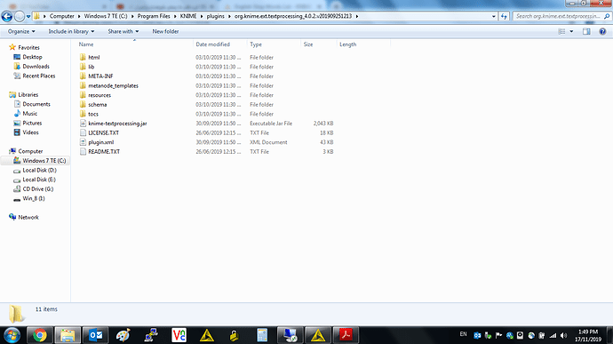Image resolution: width=613 pixels, height=344 pixels.
Task: Sort by the Type column header
Action: point(256,44)
